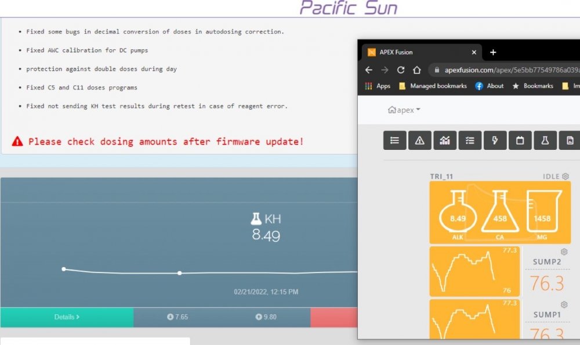
Task: Click the browser home button
Action: [x=416, y=70]
